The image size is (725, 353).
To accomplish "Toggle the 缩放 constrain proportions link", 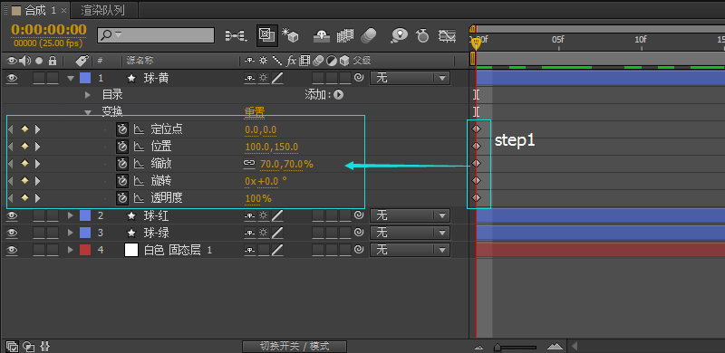I will [249, 163].
